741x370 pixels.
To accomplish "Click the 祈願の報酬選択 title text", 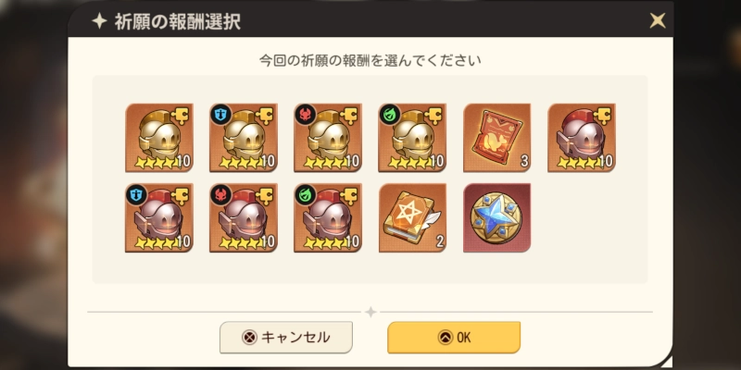I will (178, 21).
